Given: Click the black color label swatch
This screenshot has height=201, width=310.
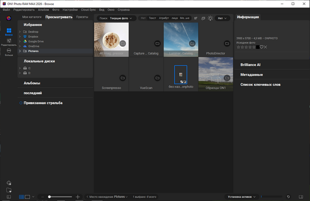Looking at the screenshot, I should pyautogui.click(x=258, y=47).
